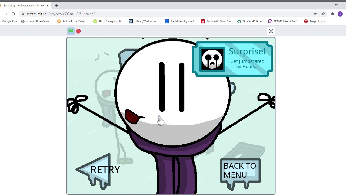Click 'Get Jumpscared by Henry.' text
The height and width of the screenshot is (195, 346).
pyautogui.click(x=247, y=64)
